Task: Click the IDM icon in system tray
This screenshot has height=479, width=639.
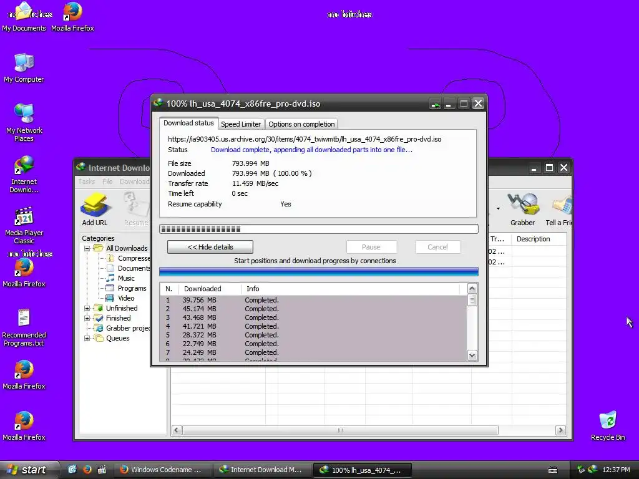Action: point(593,470)
